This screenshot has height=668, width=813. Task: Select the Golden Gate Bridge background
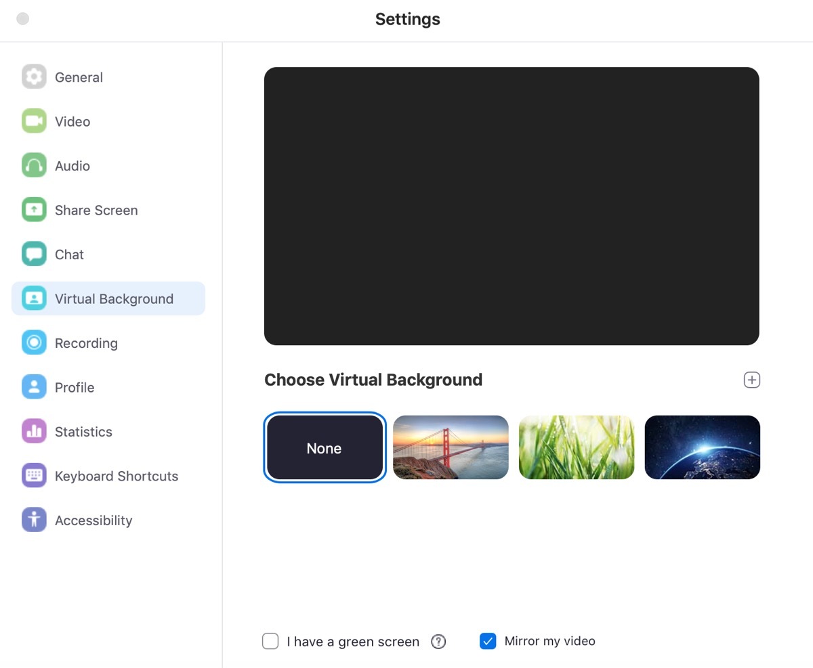[450, 447]
